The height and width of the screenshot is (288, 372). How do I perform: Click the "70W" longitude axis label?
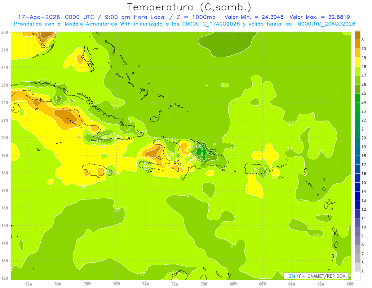click(204, 284)
